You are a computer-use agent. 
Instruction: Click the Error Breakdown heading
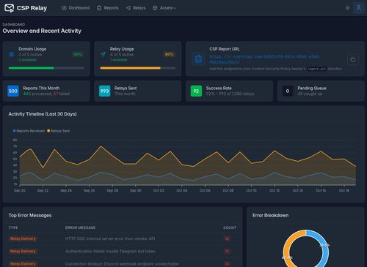tap(270, 215)
